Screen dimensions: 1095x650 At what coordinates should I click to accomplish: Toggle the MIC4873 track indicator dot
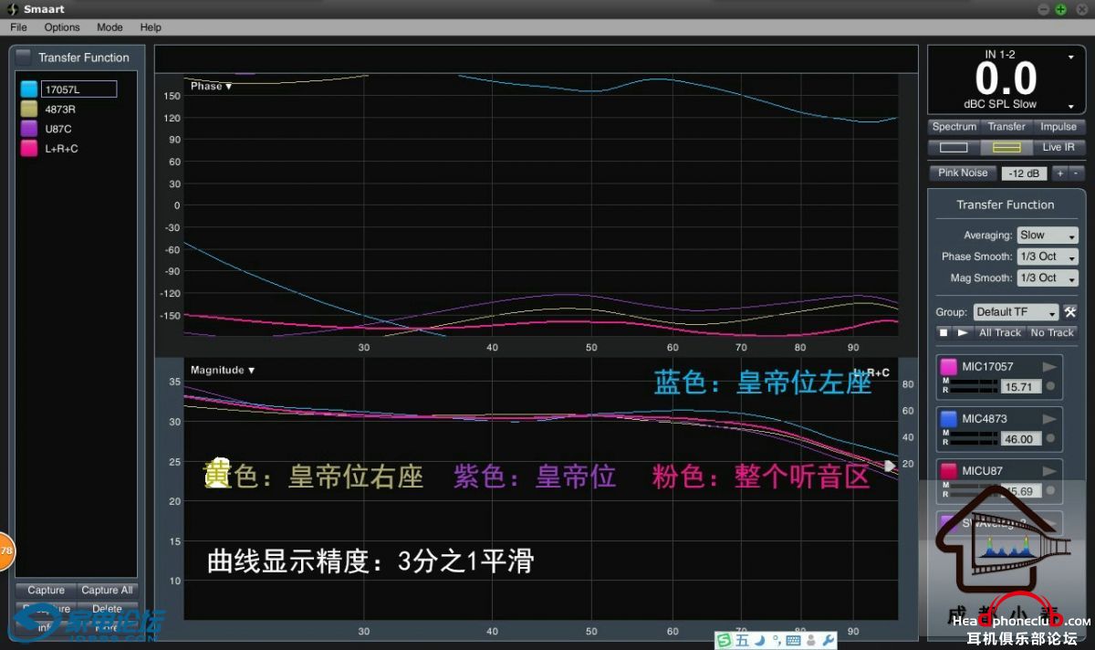(1050, 438)
